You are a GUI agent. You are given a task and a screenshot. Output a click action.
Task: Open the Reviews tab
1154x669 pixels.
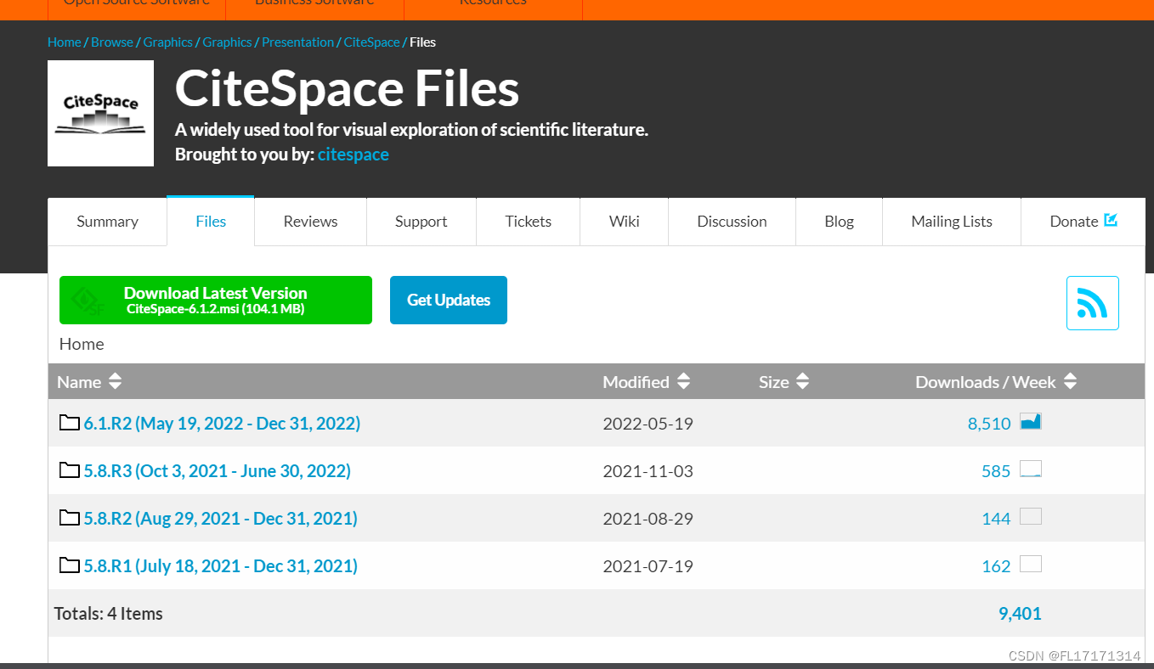[x=310, y=222]
